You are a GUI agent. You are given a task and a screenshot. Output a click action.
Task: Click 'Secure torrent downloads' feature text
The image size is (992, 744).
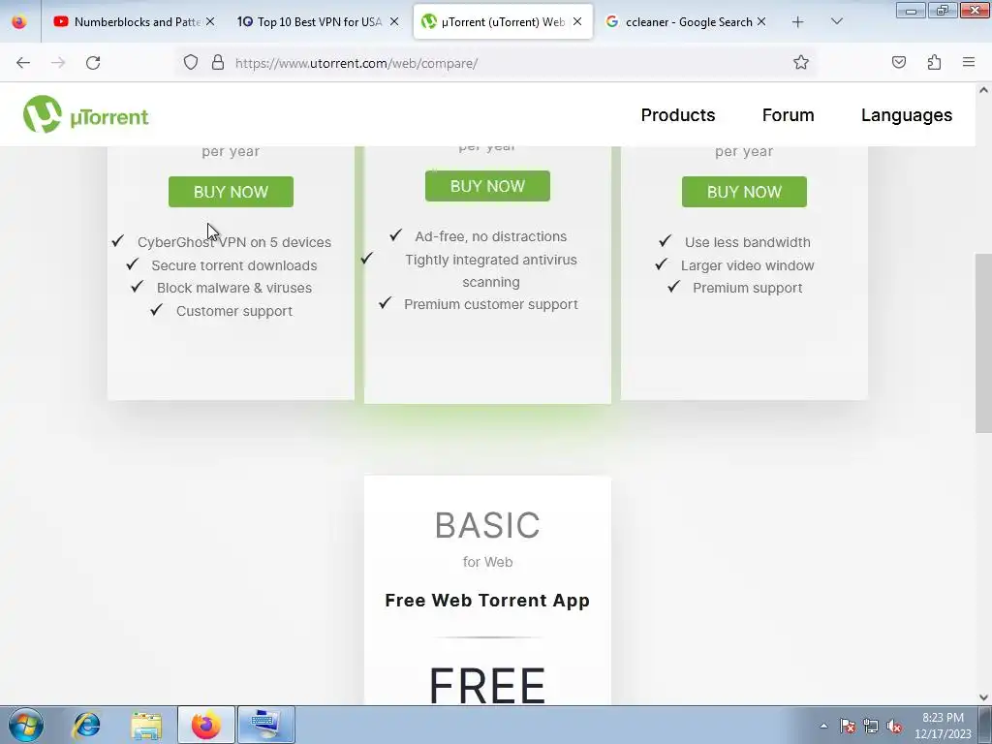pyautogui.click(x=234, y=265)
